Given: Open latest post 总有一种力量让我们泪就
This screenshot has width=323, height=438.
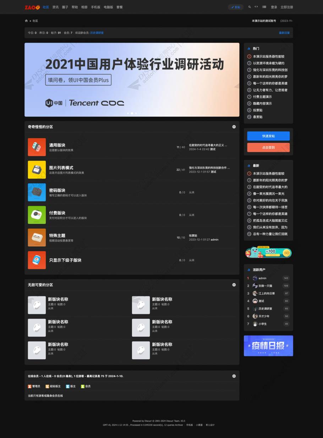Looking at the screenshot, I should (x=270, y=234).
